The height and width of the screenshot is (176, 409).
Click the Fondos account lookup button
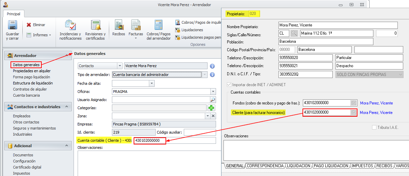point(354,103)
